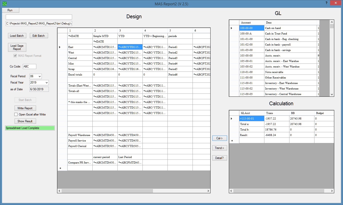This screenshot has height=205, width=343.
Task: Click the Trend-> button
Action: (220, 148)
